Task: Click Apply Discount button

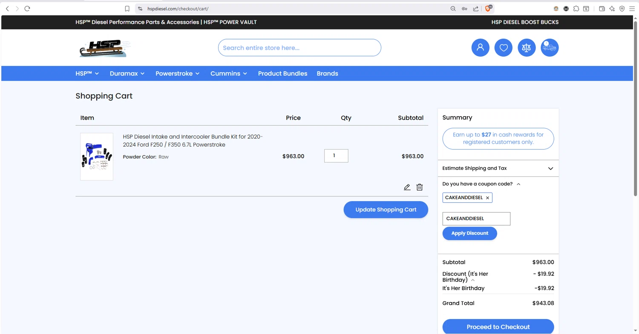Action: tap(470, 233)
